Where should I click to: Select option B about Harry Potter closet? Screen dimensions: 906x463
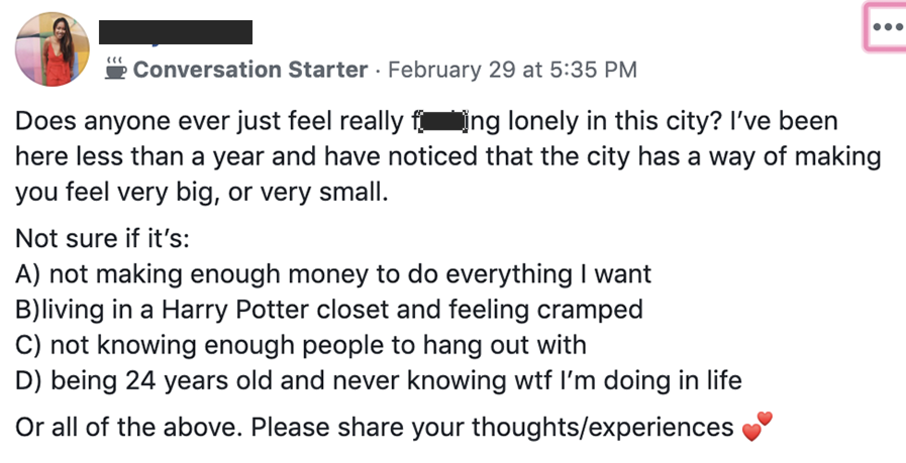pyautogui.click(x=329, y=310)
